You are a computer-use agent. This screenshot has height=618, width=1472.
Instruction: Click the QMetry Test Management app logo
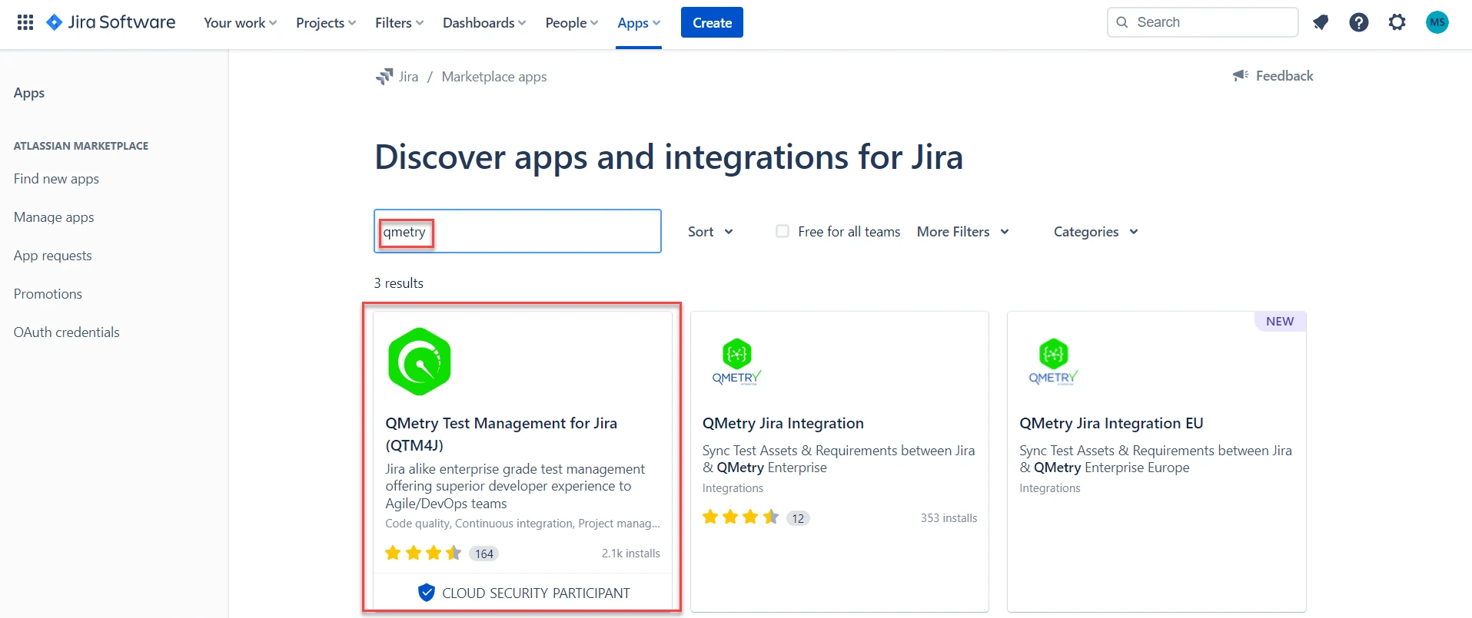420,362
